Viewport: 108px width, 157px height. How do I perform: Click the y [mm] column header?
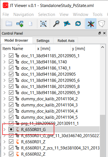click(x=85, y=49)
